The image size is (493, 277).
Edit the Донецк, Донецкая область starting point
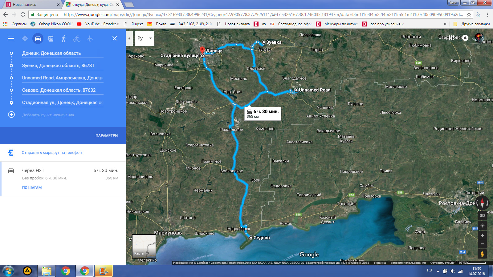63,53
